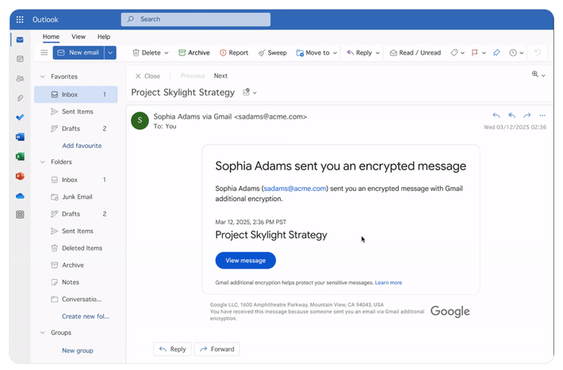563x370 pixels.
Task: Open the sadams@acme.com email link
Action: click(x=295, y=189)
